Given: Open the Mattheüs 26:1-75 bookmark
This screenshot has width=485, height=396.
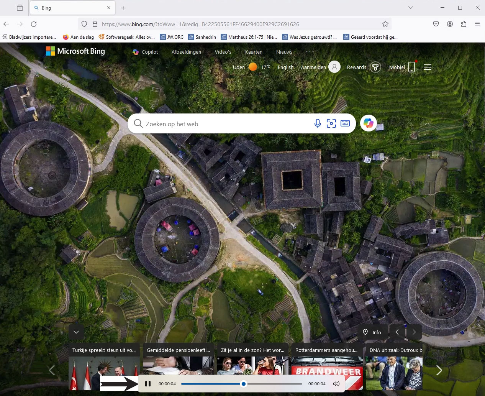Looking at the screenshot, I should tap(249, 37).
